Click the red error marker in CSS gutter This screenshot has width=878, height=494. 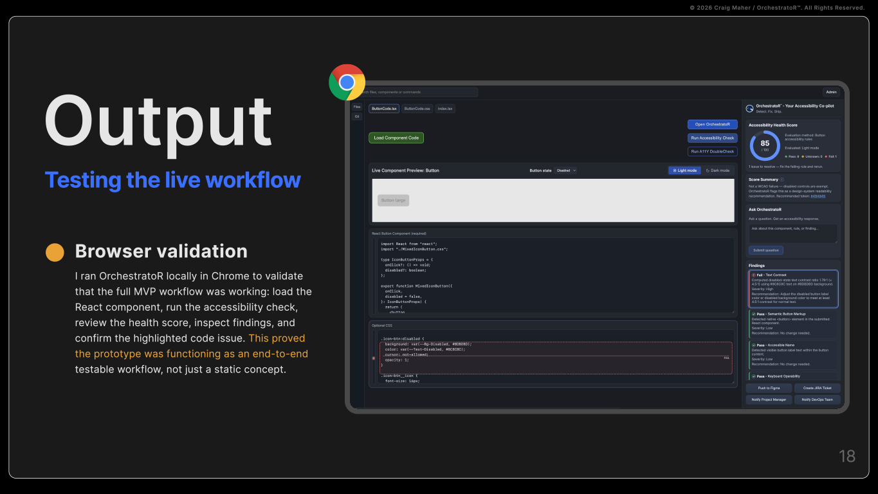[374, 358]
